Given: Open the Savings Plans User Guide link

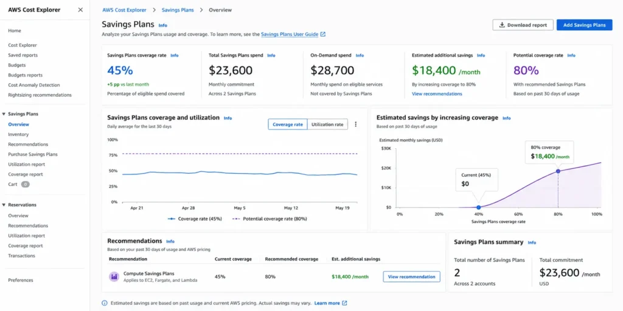Looking at the screenshot, I should [x=290, y=35].
